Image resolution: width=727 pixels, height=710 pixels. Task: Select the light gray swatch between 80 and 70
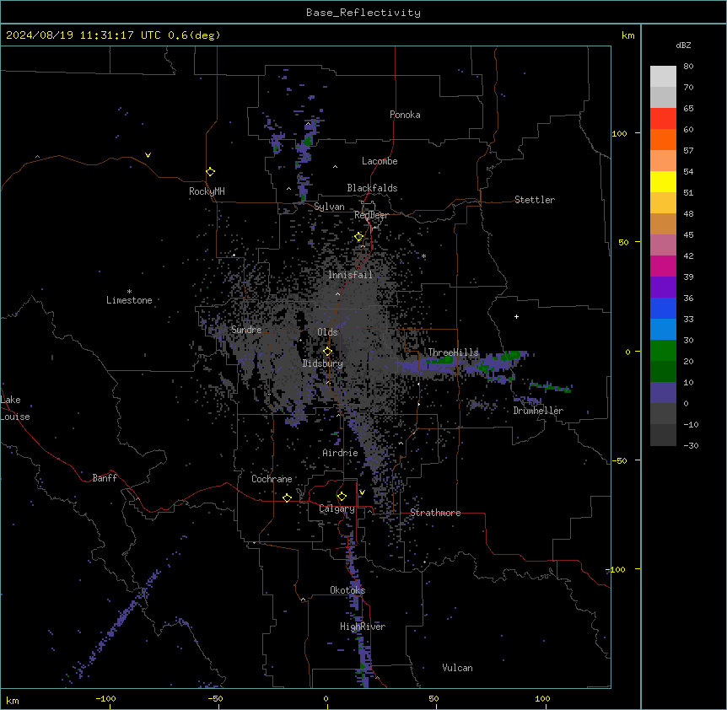click(x=663, y=77)
